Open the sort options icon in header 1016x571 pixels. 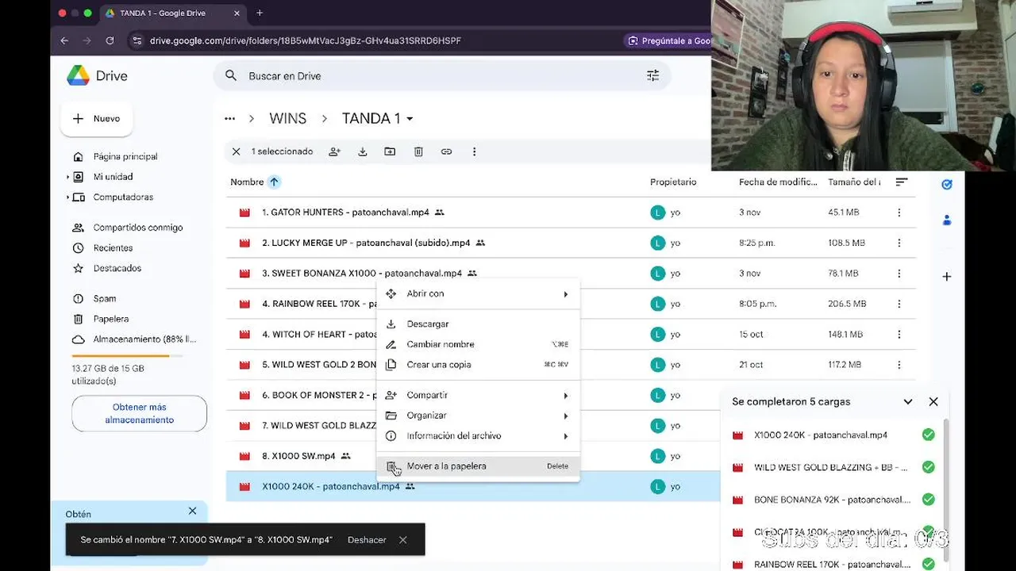(901, 182)
